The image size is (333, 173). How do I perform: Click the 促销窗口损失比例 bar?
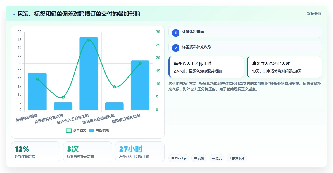140,85
